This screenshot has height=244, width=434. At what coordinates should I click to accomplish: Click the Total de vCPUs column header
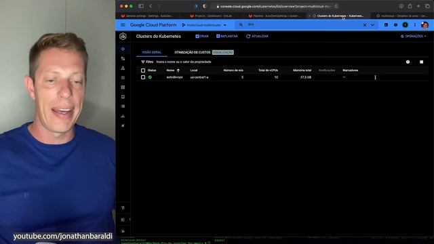pos(268,70)
